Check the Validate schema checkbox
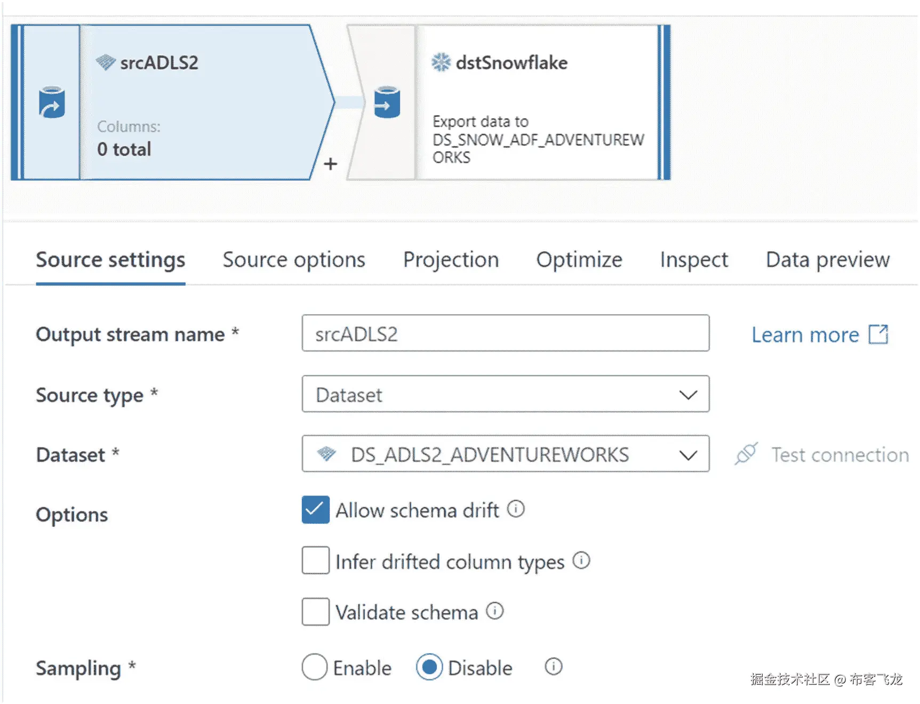The image size is (920, 704). [315, 611]
